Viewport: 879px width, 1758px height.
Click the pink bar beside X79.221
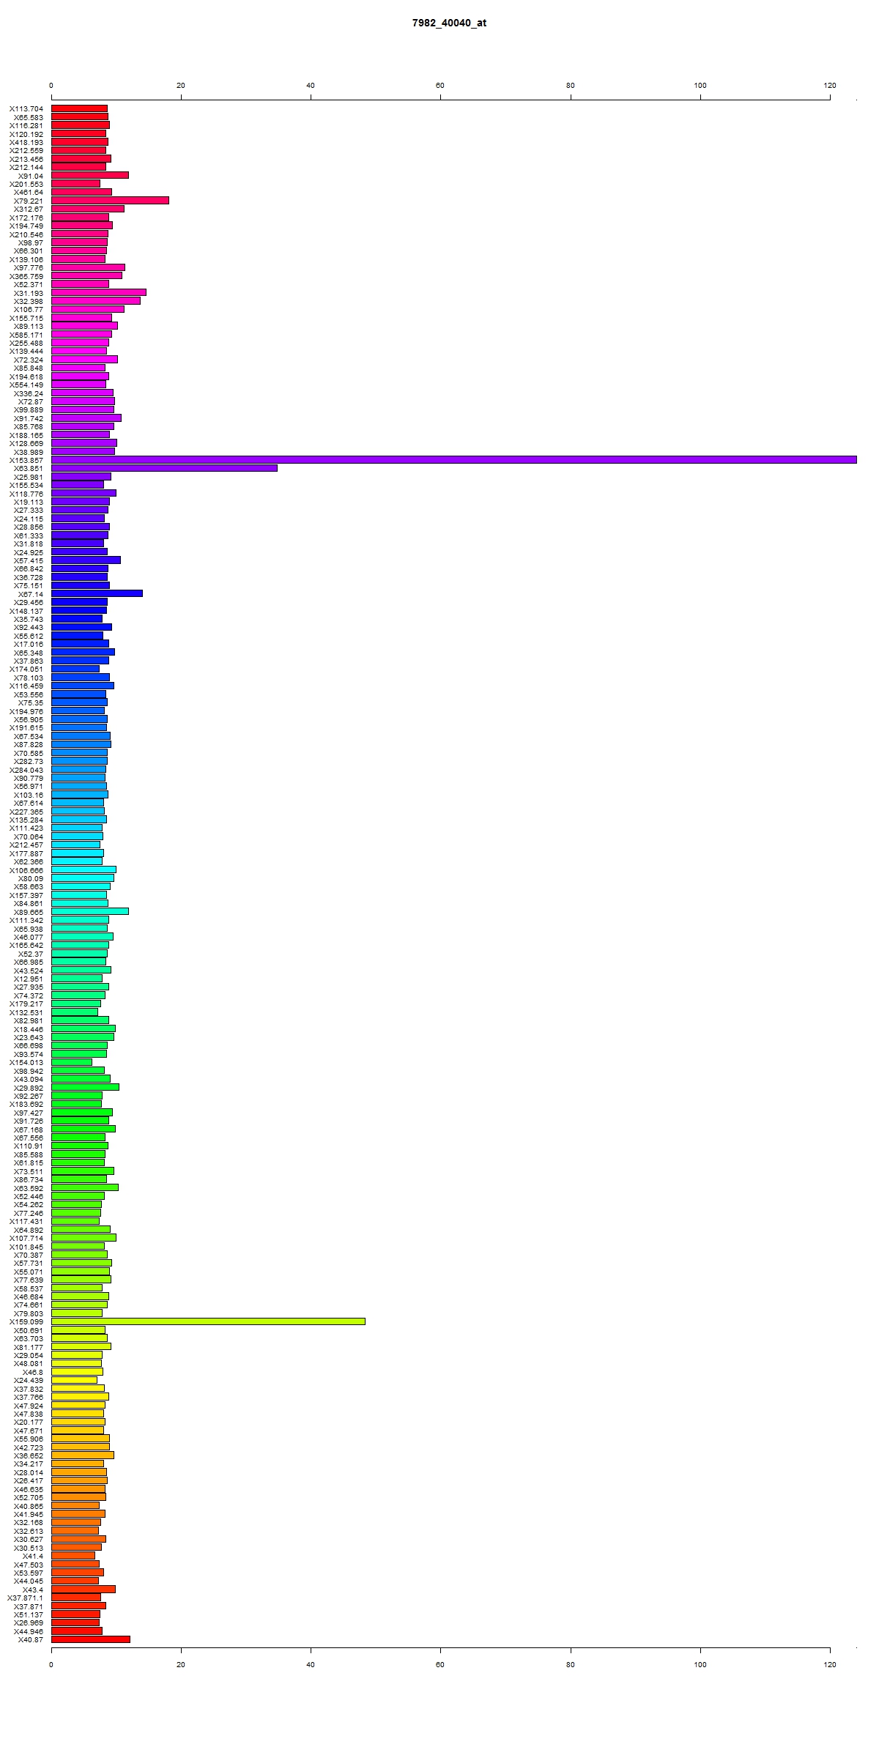point(110,200)
